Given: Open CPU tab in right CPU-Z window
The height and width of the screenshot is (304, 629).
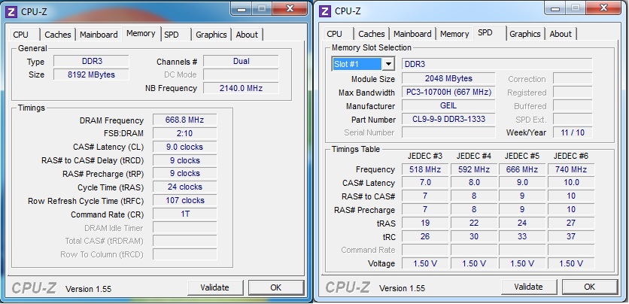Looking at the screenshot, I should pos(334,34).
